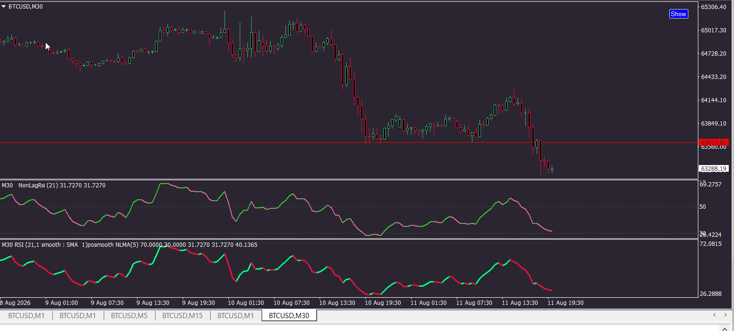Click the white 63288.19 current price label
The width and height of the screenshot is (734, 331).
(x=714, y=169)
